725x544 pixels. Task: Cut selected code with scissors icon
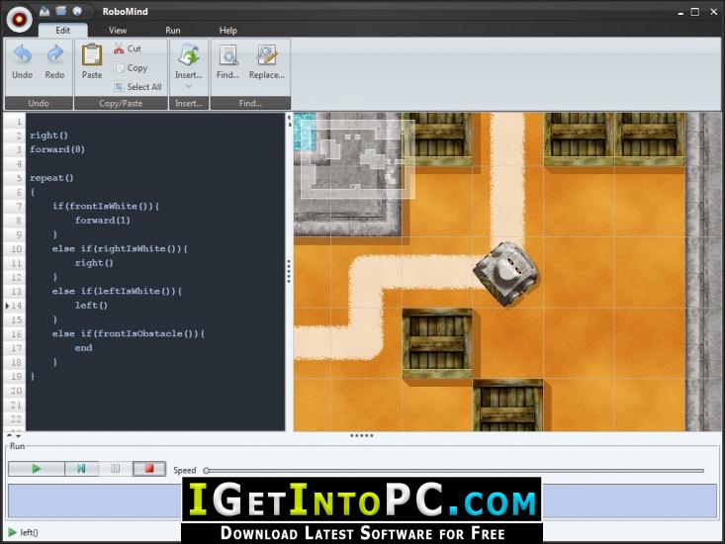[128, 48]
